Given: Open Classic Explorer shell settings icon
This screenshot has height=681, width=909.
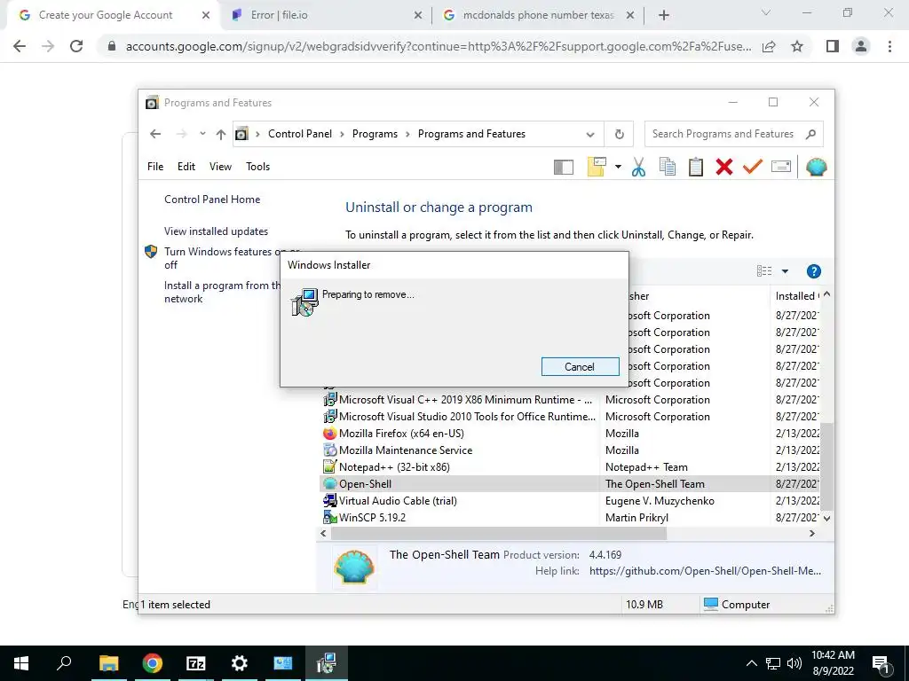Looking at the screenshot, I should [x=817, y=167].
